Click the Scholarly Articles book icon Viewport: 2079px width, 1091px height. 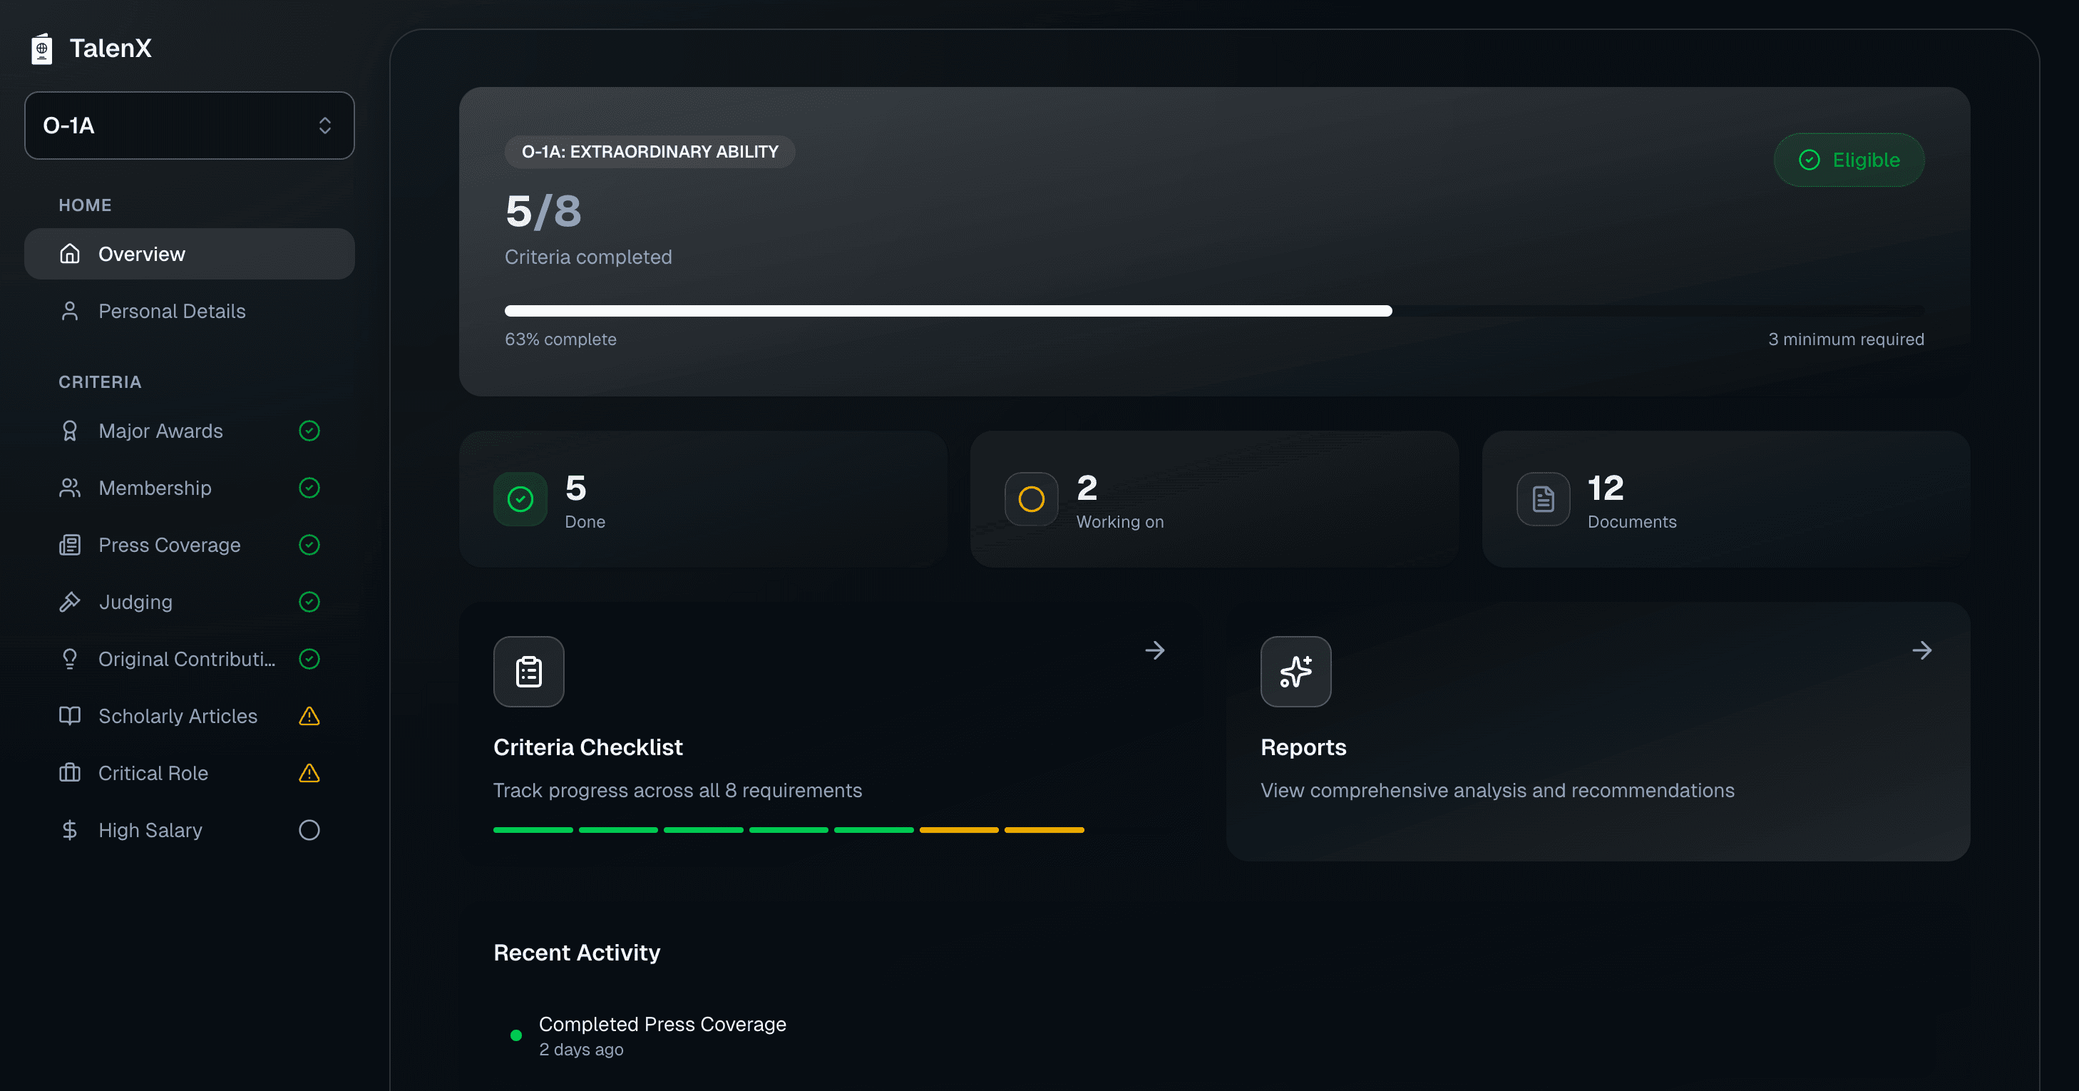click(70, 716)
